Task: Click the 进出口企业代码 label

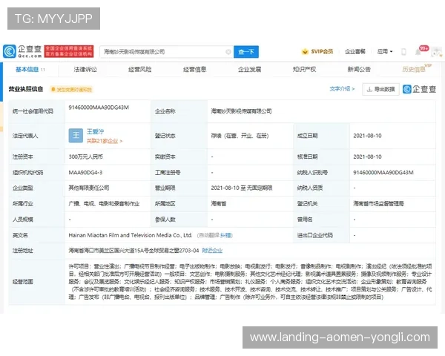Action: coord(314,235)
